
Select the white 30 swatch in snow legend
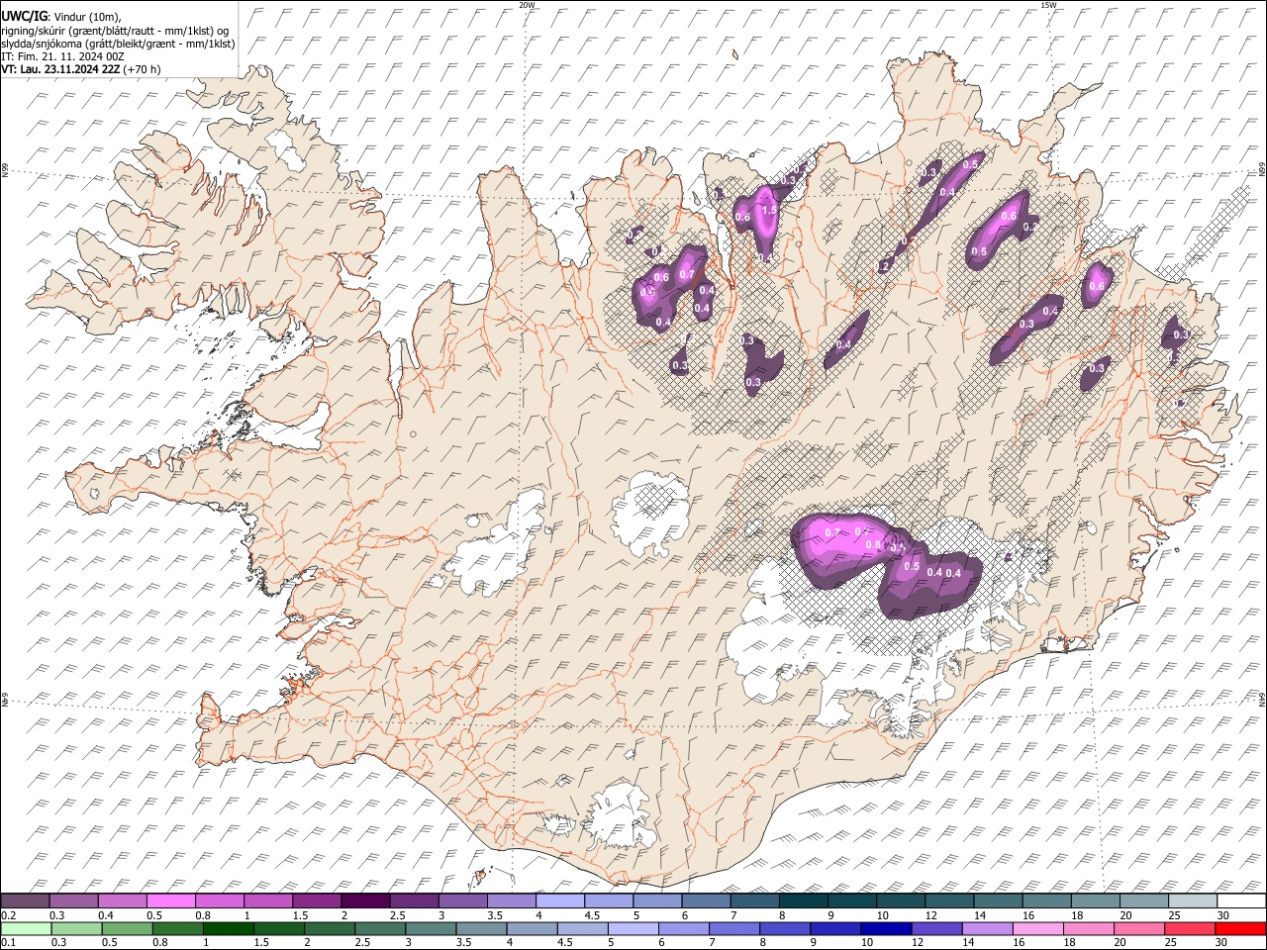click(x=1240, y=902)
